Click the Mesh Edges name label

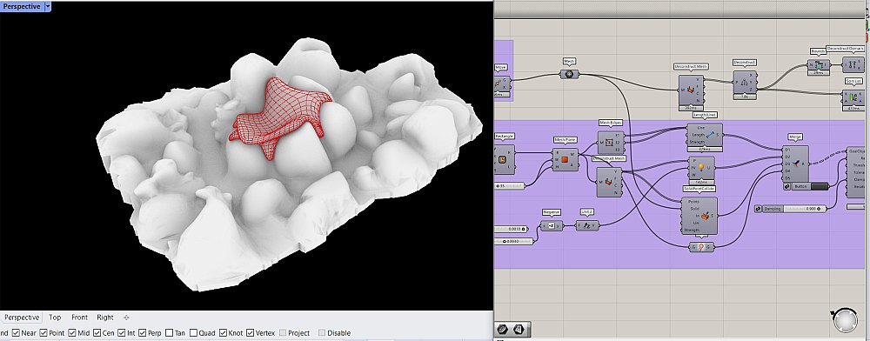610,123
